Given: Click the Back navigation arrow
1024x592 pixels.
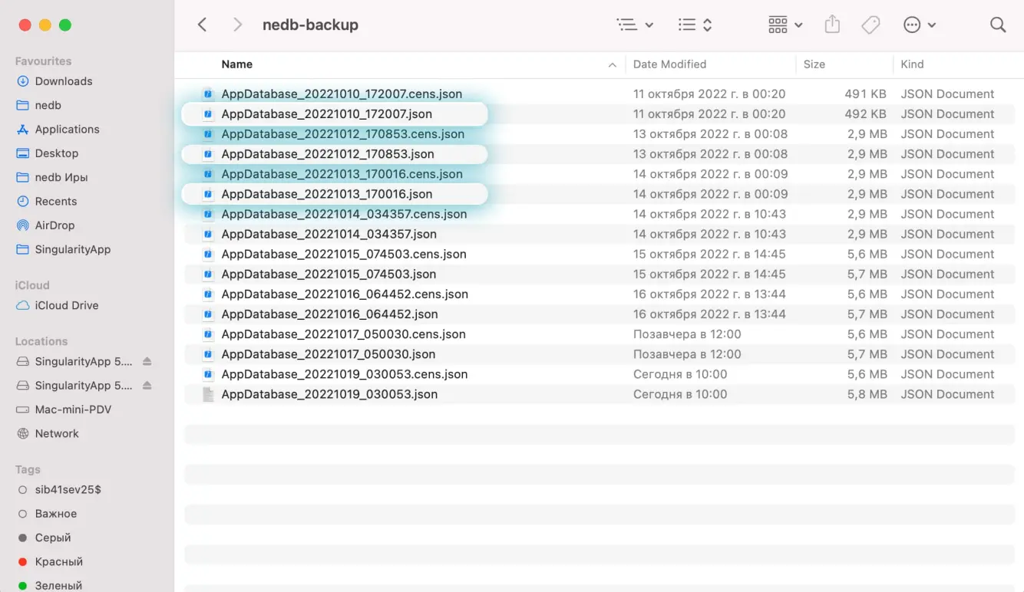Looking at the screenshot, I should [203, 25].
